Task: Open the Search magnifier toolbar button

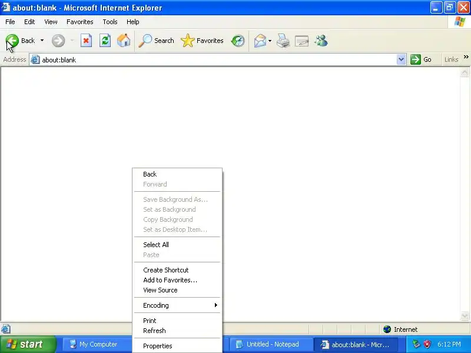Action: 156,41
